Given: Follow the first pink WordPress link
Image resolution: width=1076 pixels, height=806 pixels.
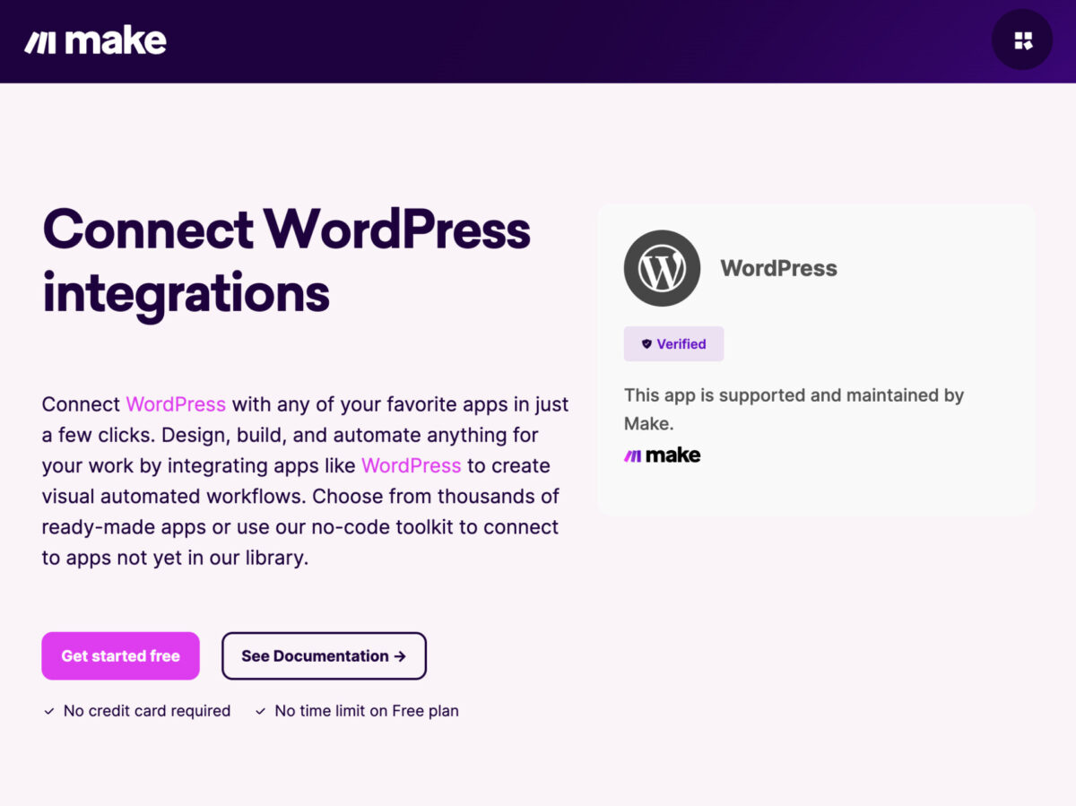Looking at the screenshot, I should [x=176, y=404].
